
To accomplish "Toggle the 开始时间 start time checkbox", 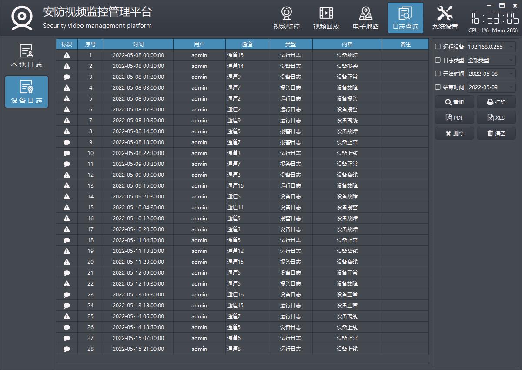I will (438, 74).
